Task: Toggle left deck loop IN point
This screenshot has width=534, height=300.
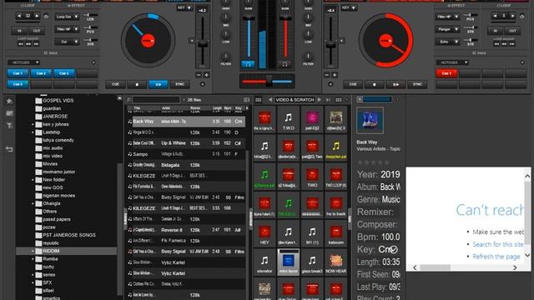Action: click(19, 31)
